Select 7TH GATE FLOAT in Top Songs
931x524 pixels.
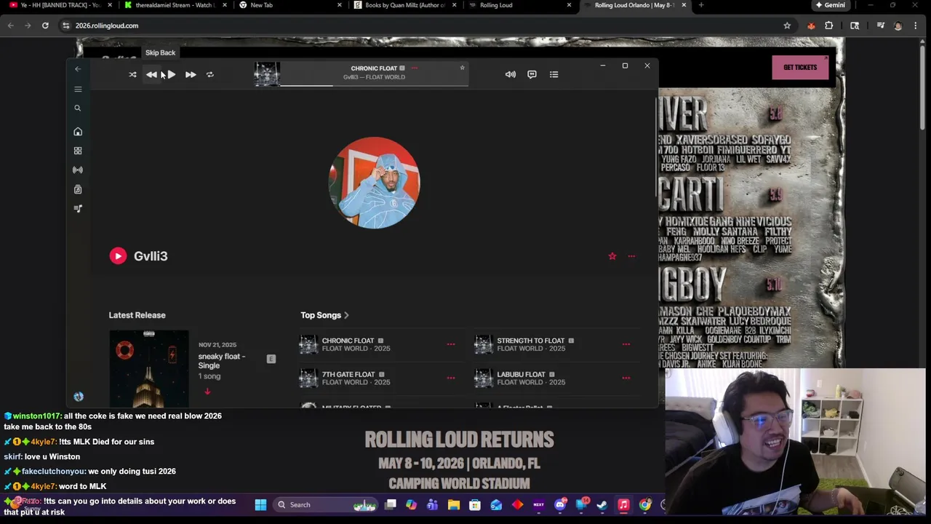(348, 374)
